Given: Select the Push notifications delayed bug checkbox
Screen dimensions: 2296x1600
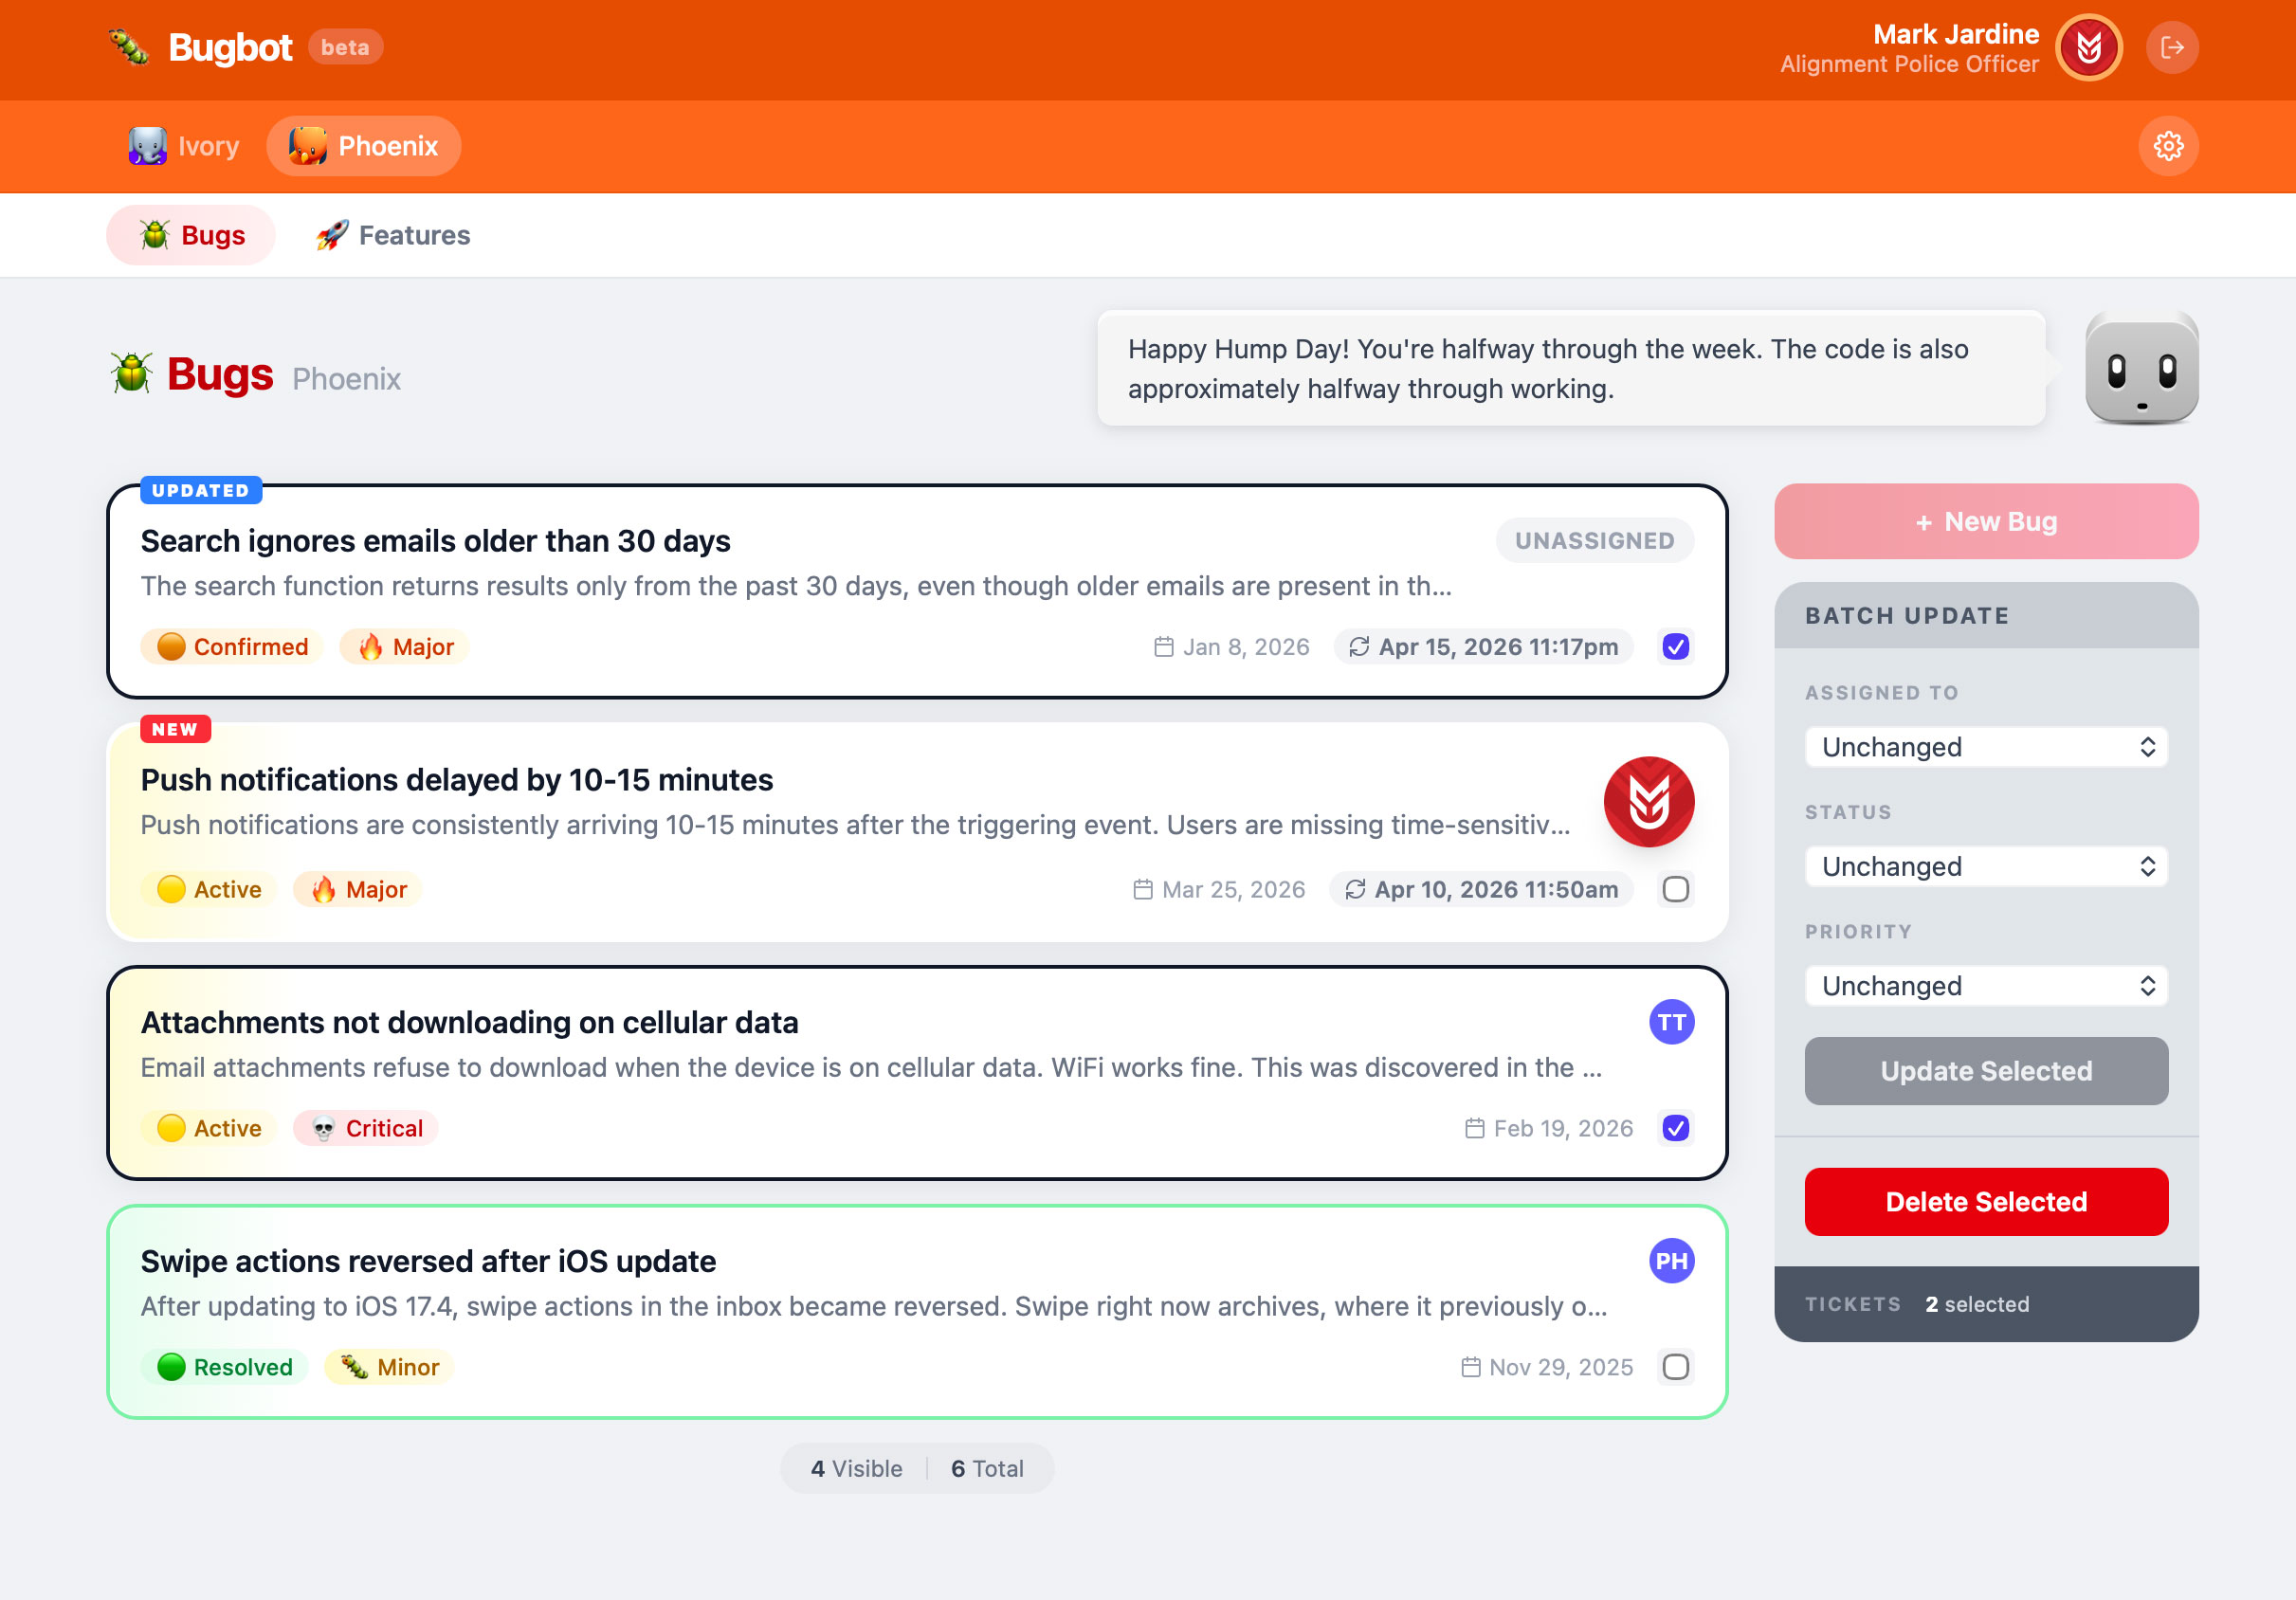Looking at the screenshot, I should [x=1675, y=889].
